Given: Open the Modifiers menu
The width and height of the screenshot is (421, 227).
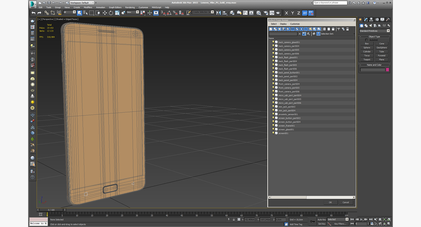Looking at the screenshot, I should [x=88, y=7].
